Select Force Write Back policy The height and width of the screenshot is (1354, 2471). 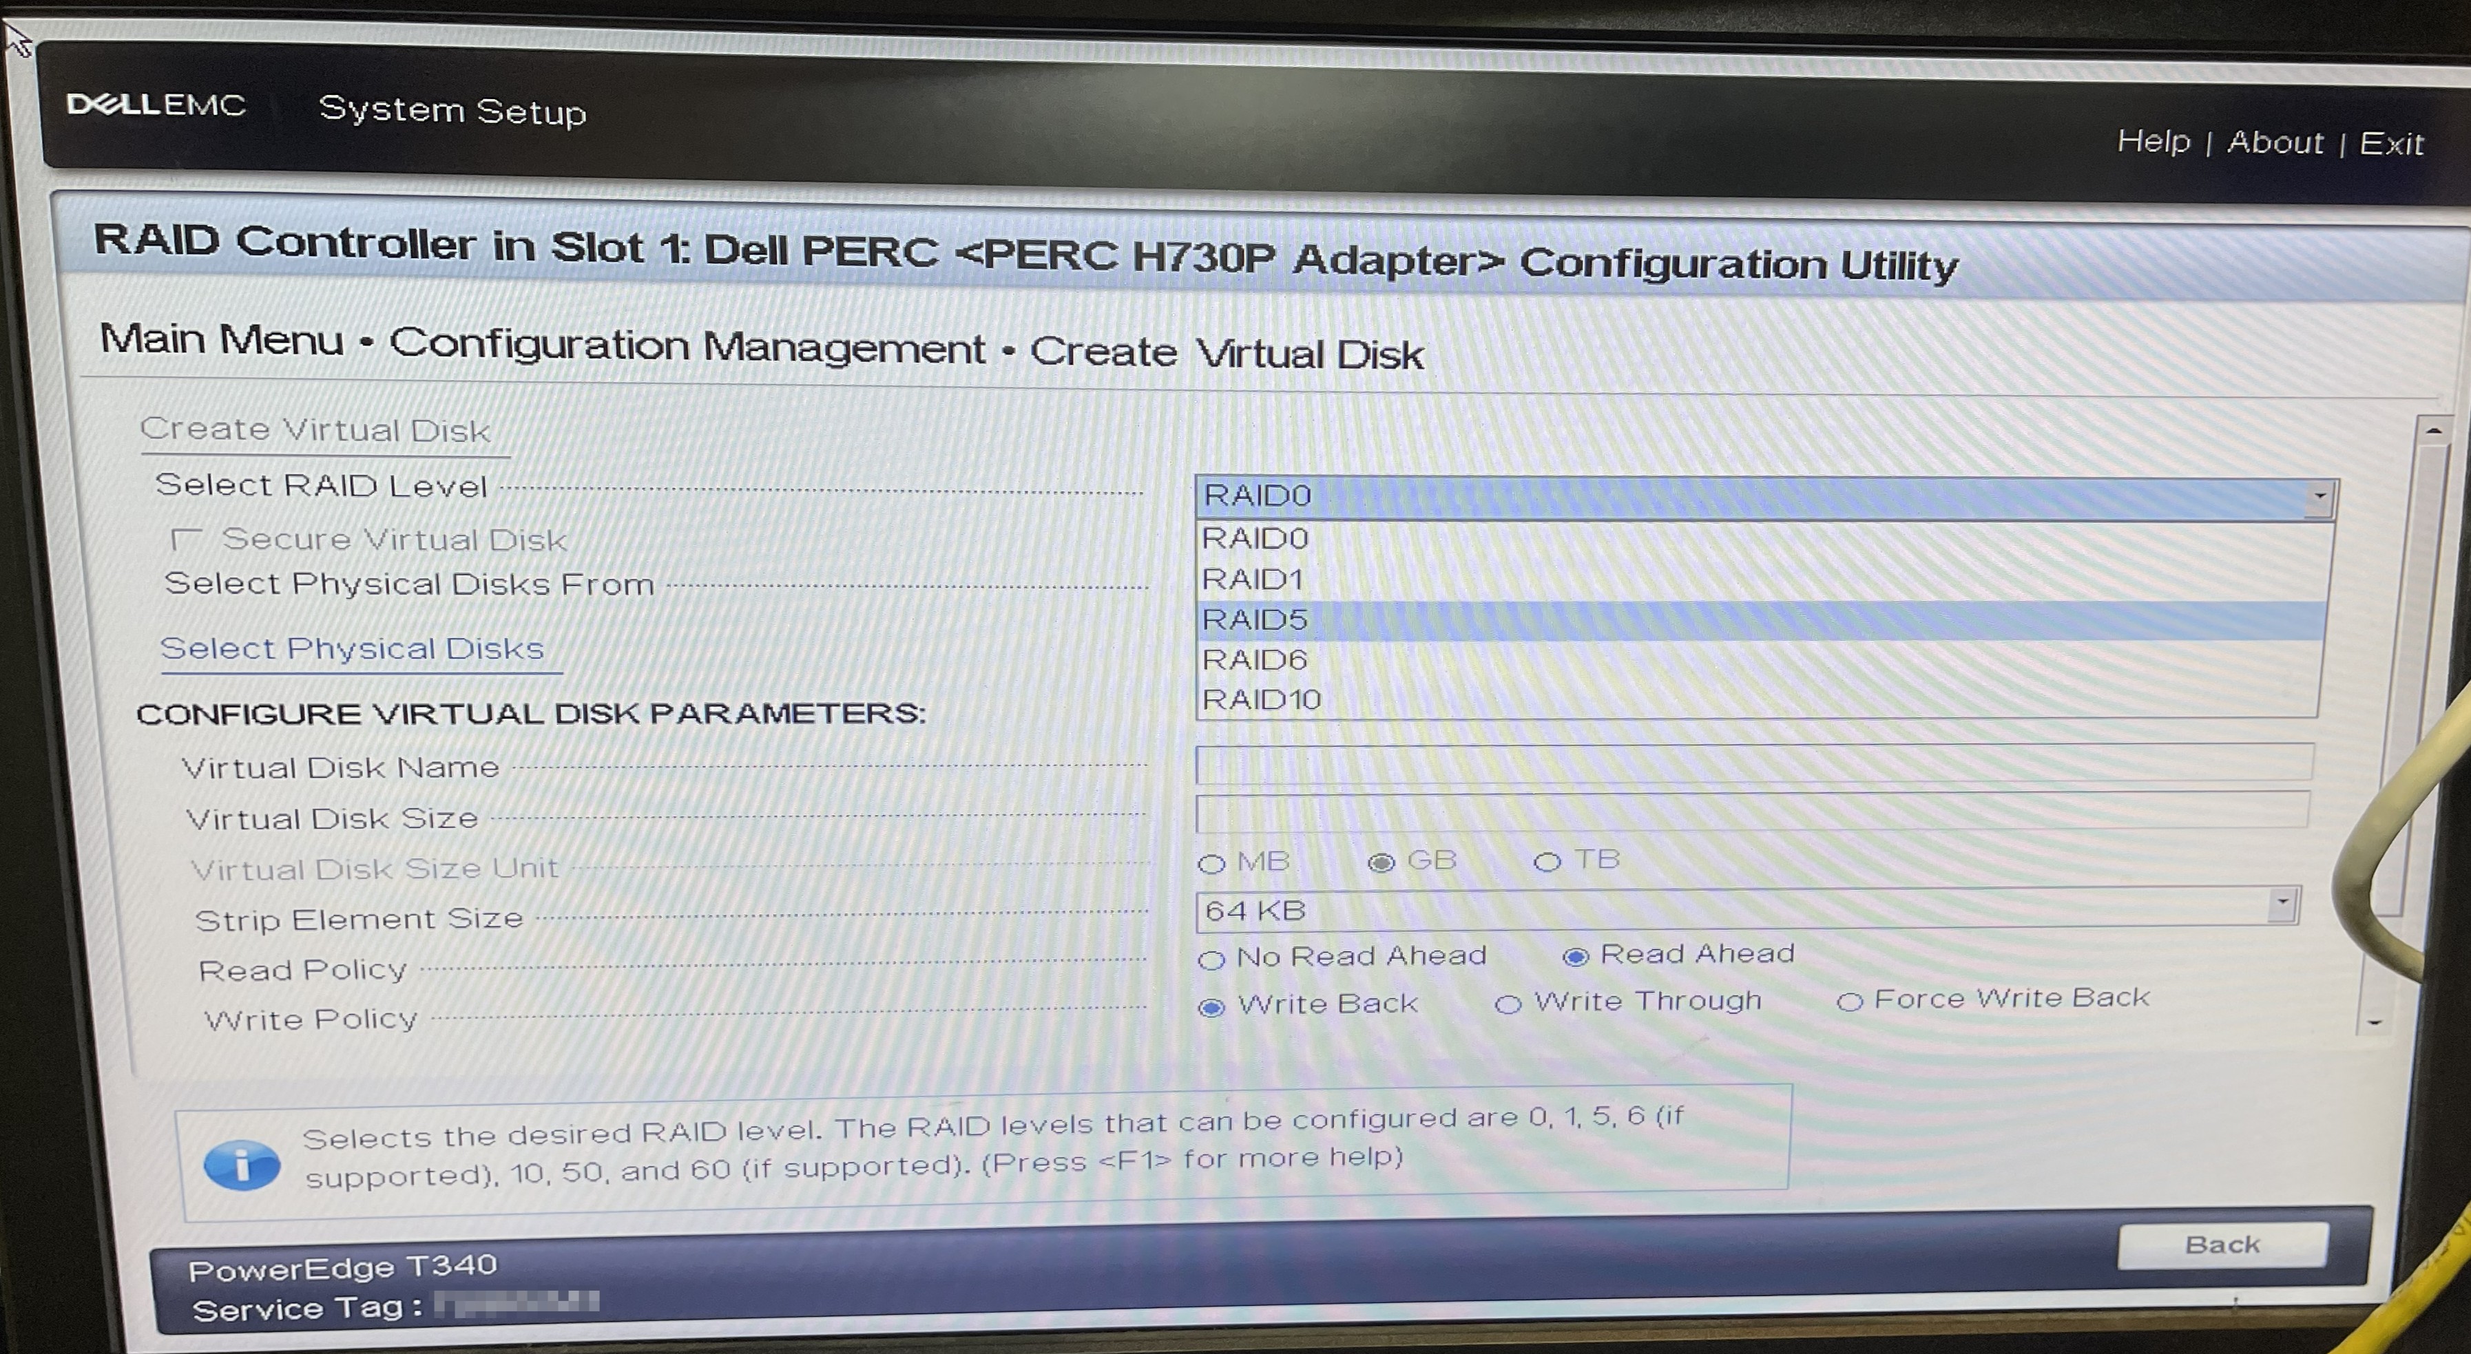click(x=1849, y=1001)
